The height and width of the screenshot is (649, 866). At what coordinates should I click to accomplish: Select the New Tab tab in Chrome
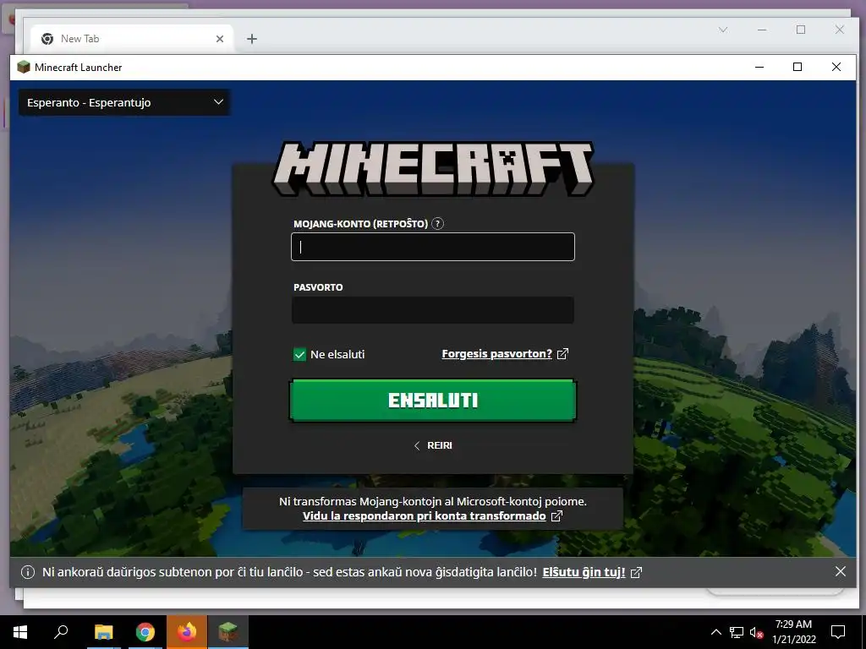coord(133,39)
